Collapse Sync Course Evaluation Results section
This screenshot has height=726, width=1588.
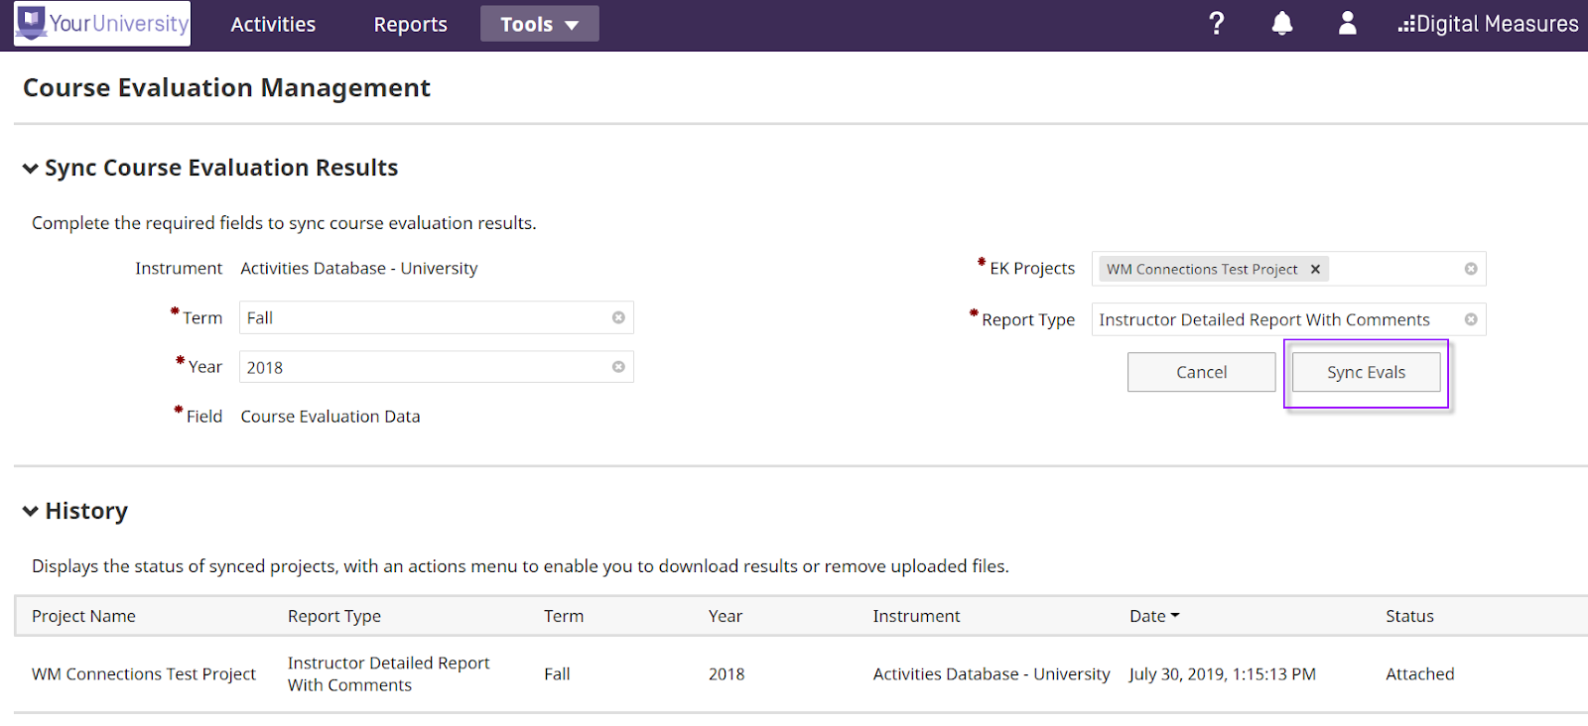click(x=31, y=169)
